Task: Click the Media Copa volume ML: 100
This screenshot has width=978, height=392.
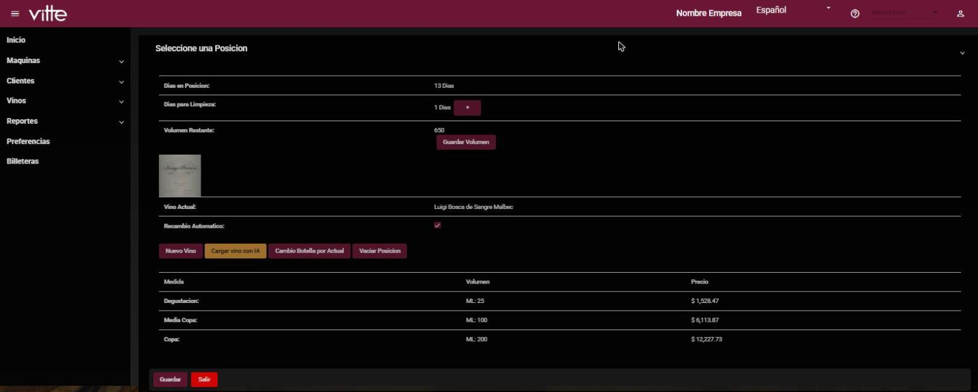Action: pyautogui.click(x=476, y=320)
